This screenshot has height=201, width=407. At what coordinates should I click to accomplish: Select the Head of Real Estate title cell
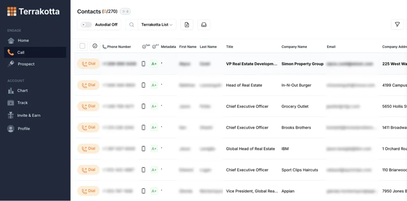244,85
